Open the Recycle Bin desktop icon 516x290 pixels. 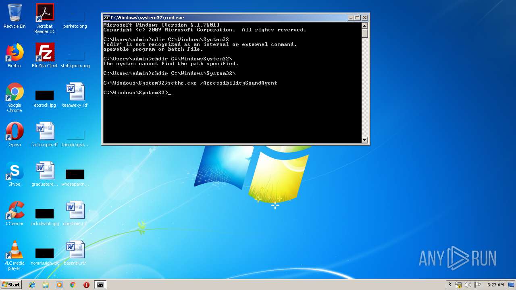[15, 16]
